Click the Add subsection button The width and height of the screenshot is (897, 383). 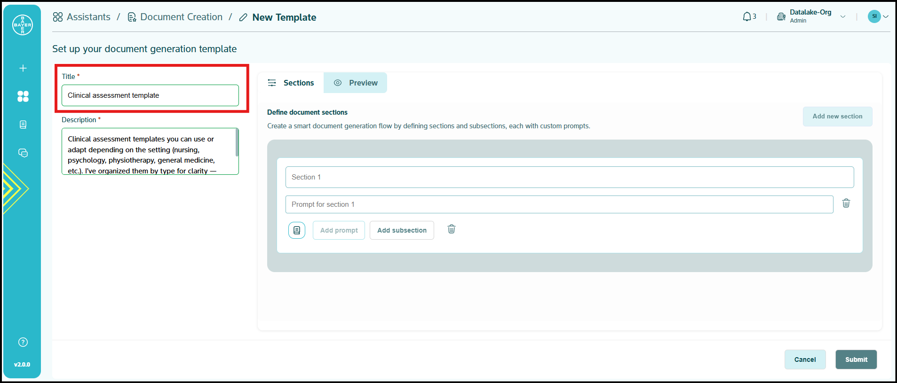pos(402,230)
